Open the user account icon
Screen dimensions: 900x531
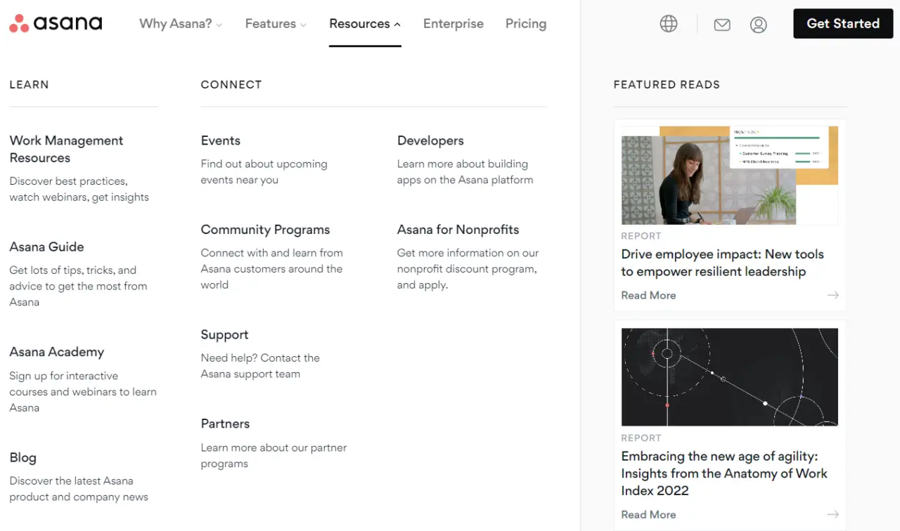(x=758, y=24)
